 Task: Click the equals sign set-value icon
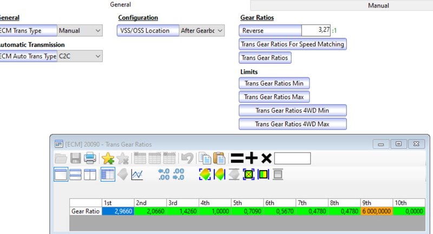tap(237, 158)
